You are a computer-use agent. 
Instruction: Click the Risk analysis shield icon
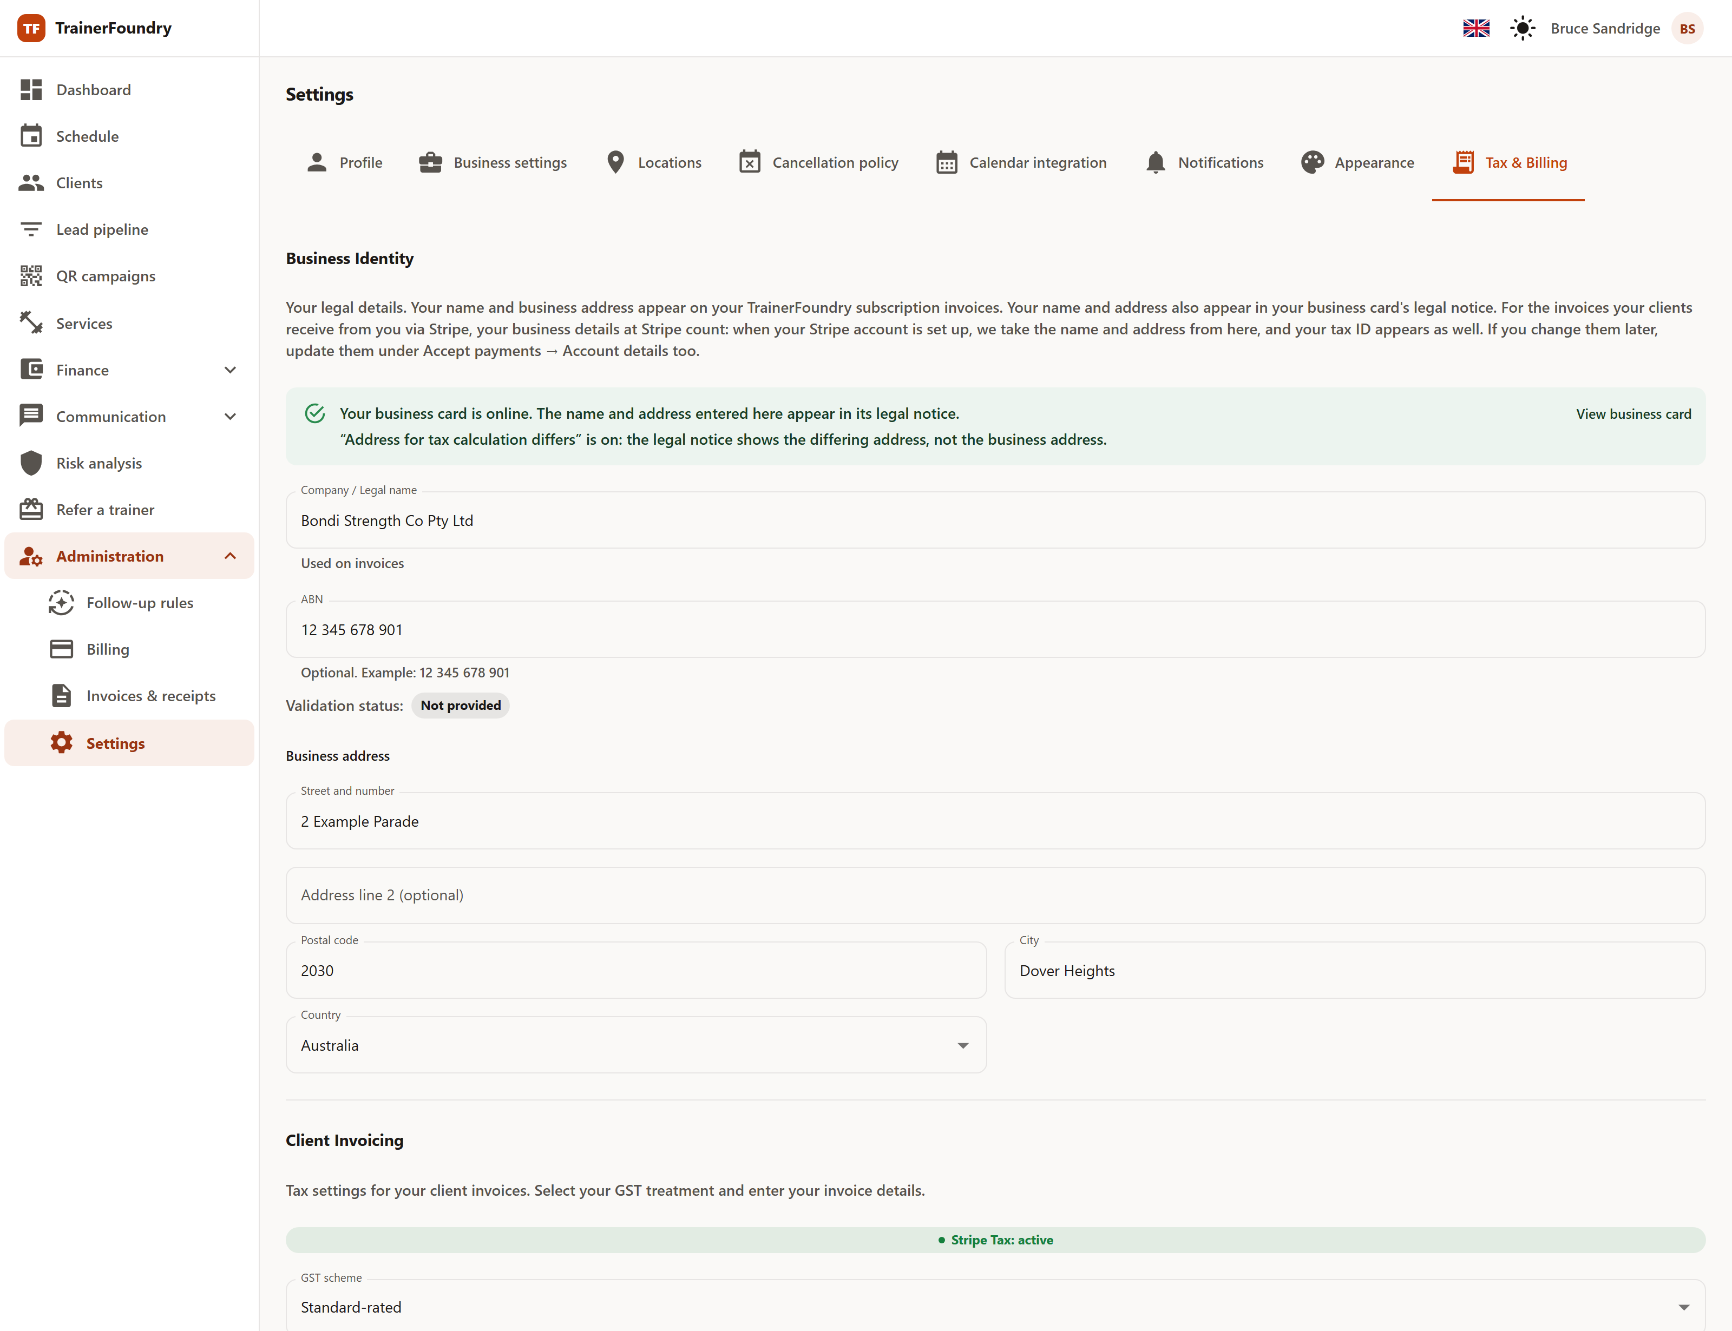[x=31, y=463]
